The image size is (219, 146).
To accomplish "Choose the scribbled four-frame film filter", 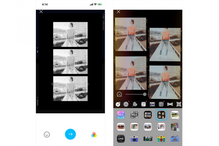I will pyautogui.click(x=148, y=115).
